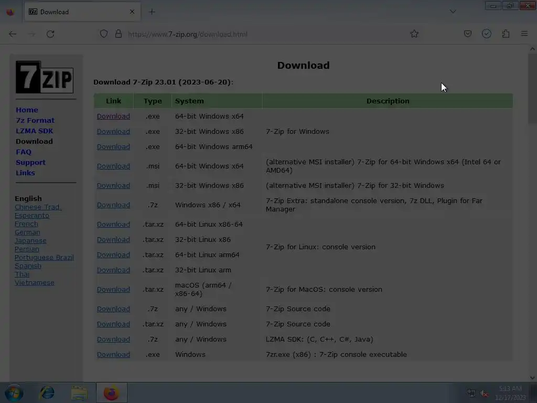The width and height of the screenshot is (537, 403).
Task: Launch Internet Explorer from the taskbar
Action: [x=47, y=393]
